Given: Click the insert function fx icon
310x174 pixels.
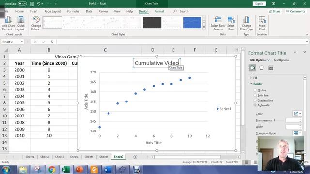Looking at the screenshot, I should [52, 42].
